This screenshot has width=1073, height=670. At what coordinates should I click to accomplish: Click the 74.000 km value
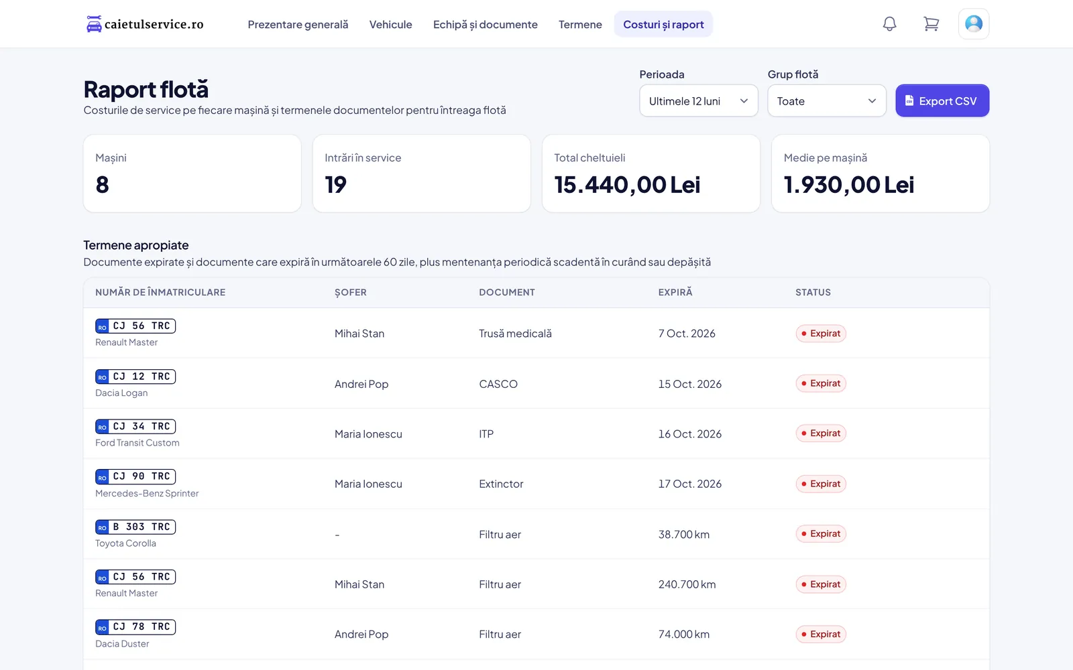coord(684,634)
